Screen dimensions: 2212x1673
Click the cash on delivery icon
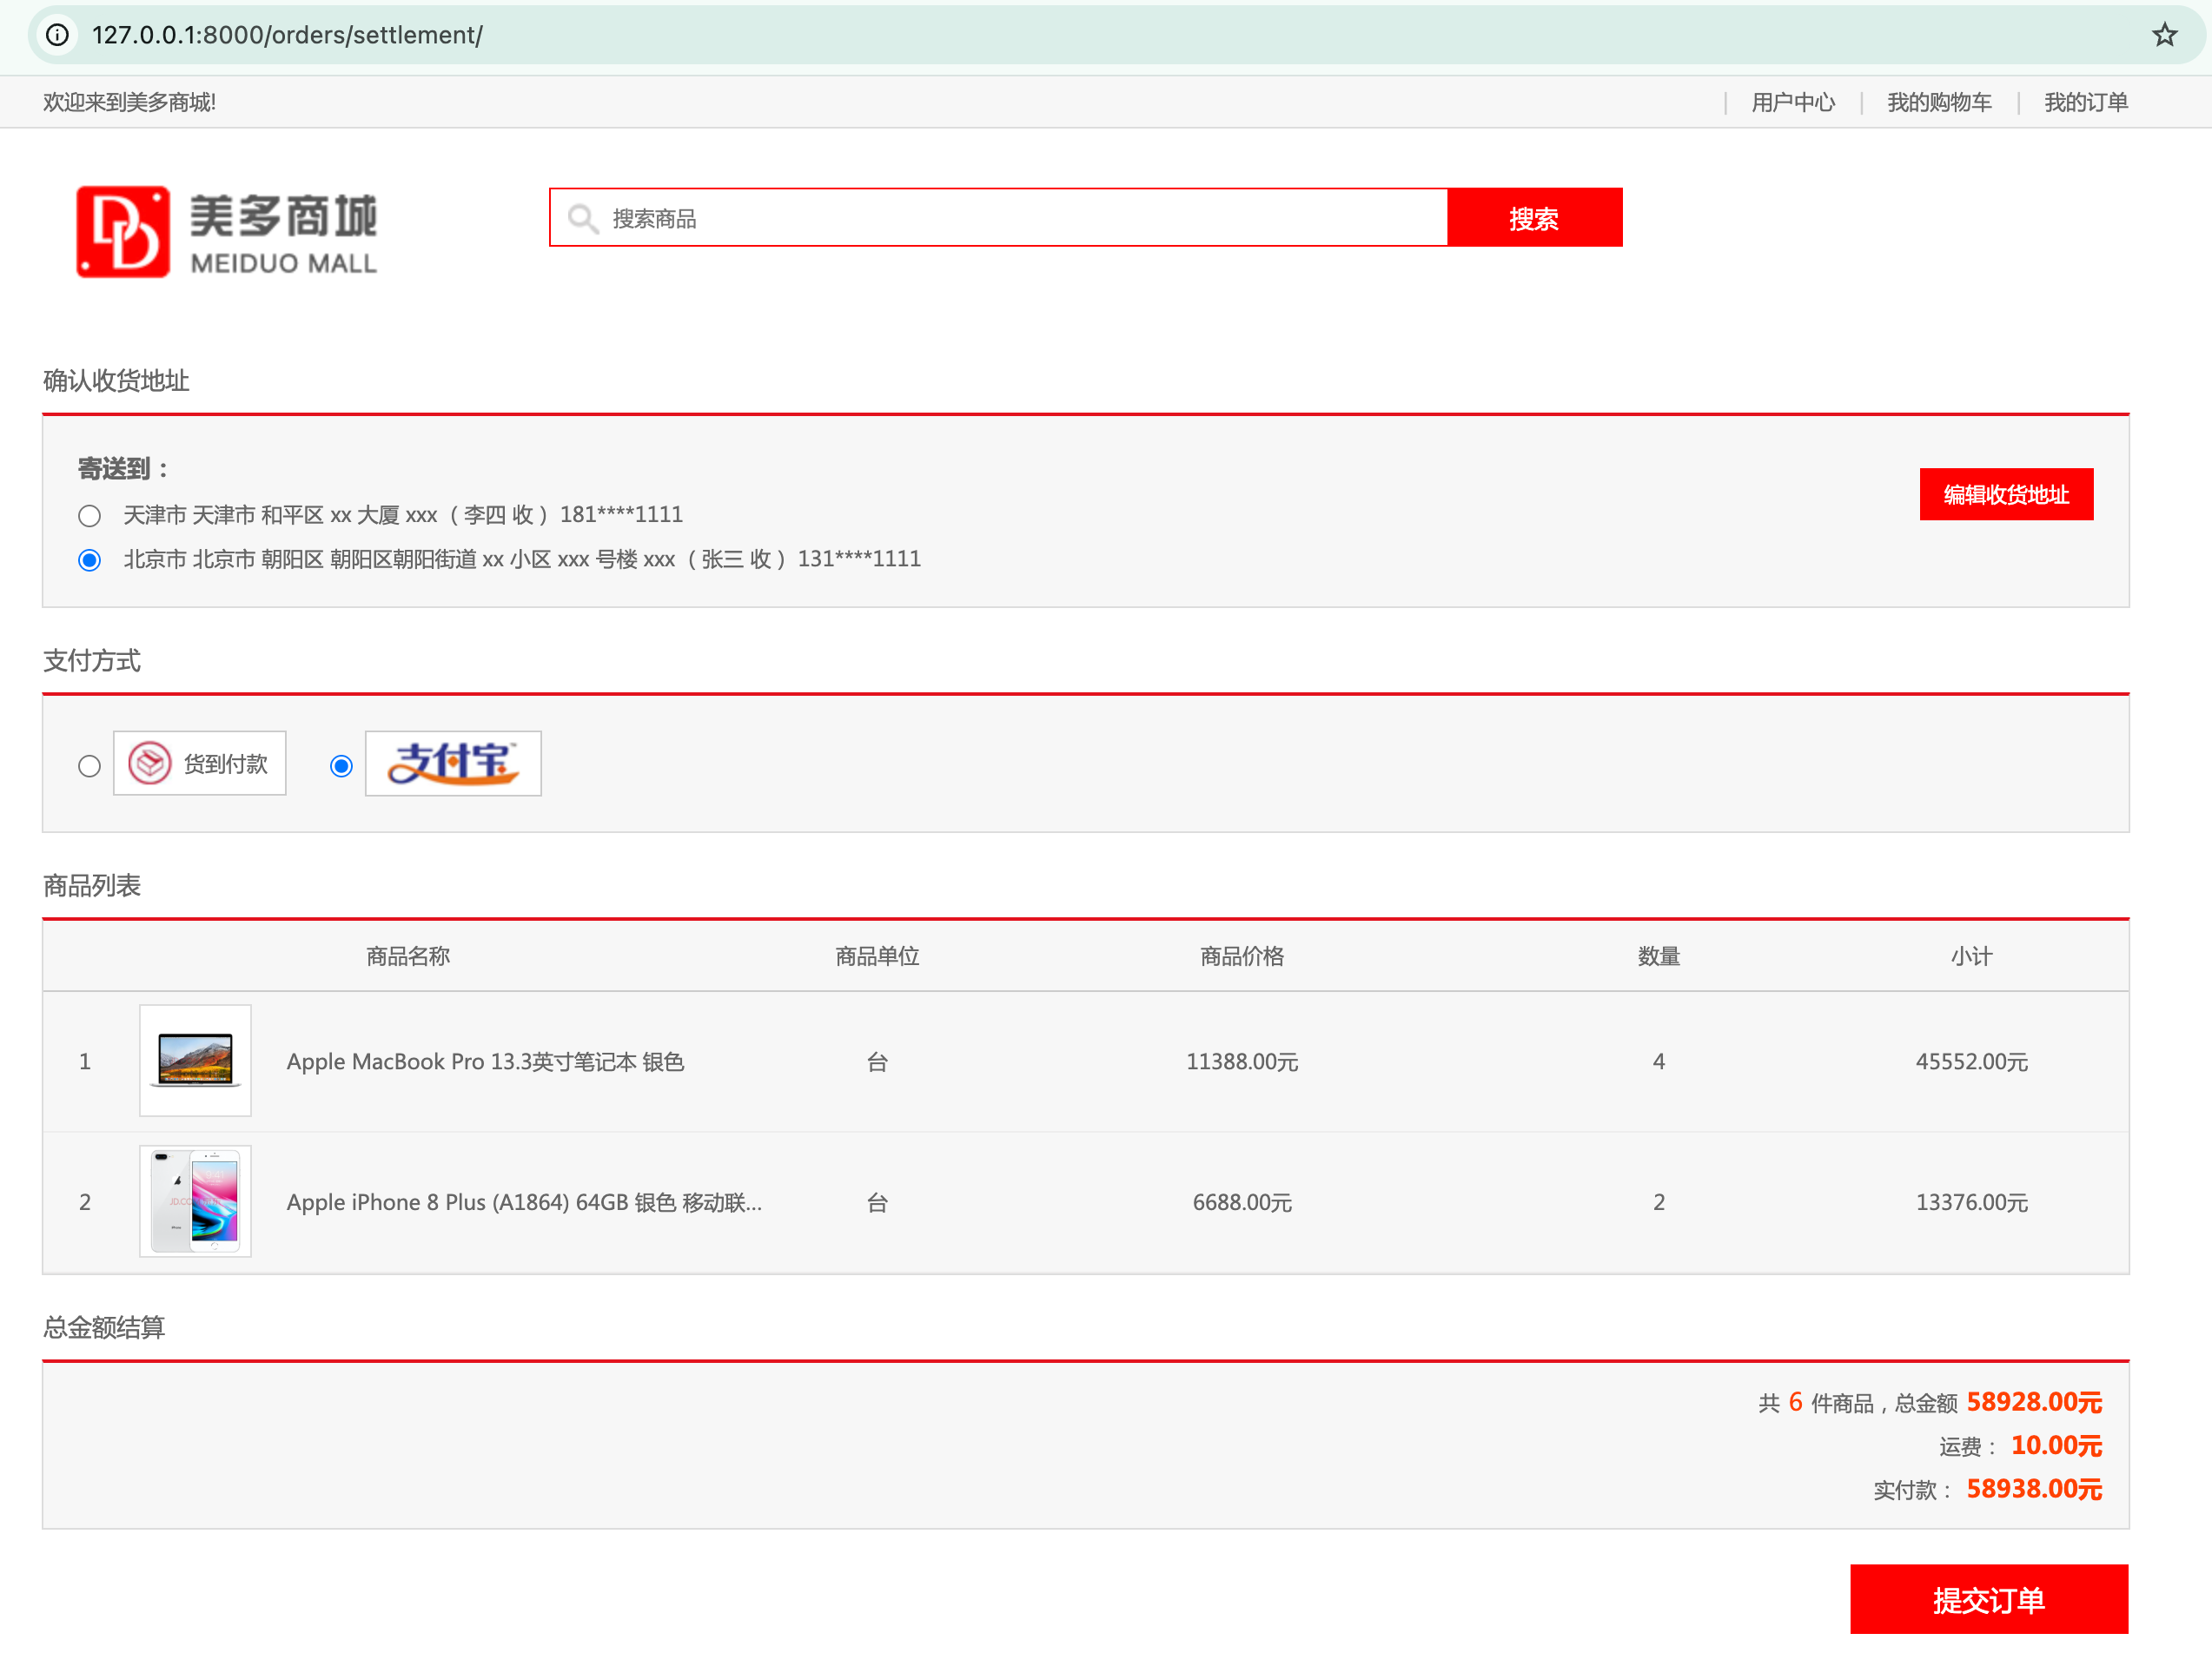(150, 764)
